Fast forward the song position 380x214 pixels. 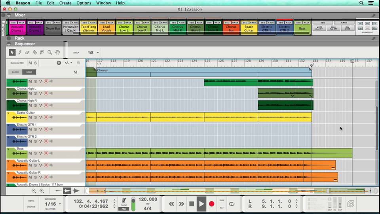pyautogui.click(x=181, y=204)
